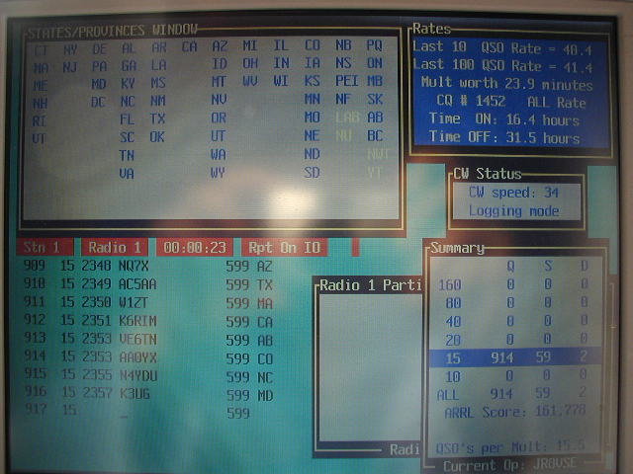Select log entry 909 for NQ7X
Image resolution: width=633 pixels, height=474 pixels.
(x=148, y=267)
